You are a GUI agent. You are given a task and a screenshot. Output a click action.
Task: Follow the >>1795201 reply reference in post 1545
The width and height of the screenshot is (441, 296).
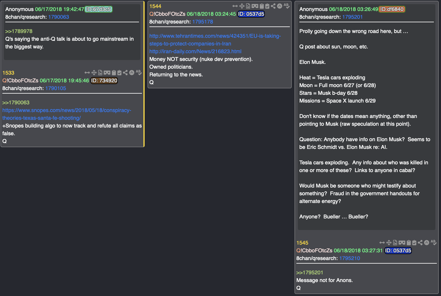point(310,273)
